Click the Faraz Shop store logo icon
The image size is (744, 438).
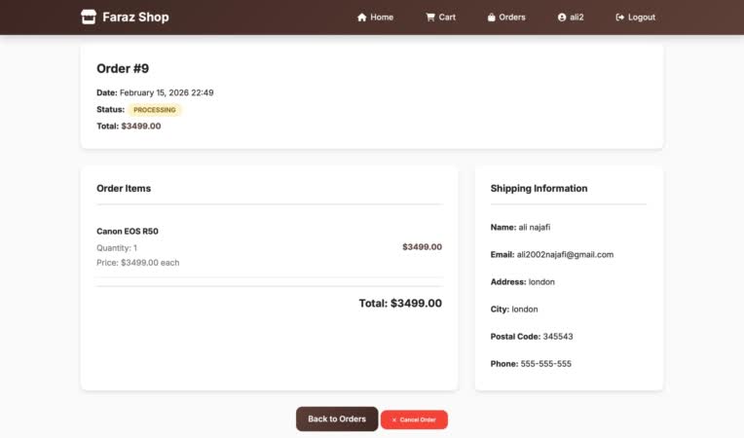pyautogui.click(x=89, y=18)
